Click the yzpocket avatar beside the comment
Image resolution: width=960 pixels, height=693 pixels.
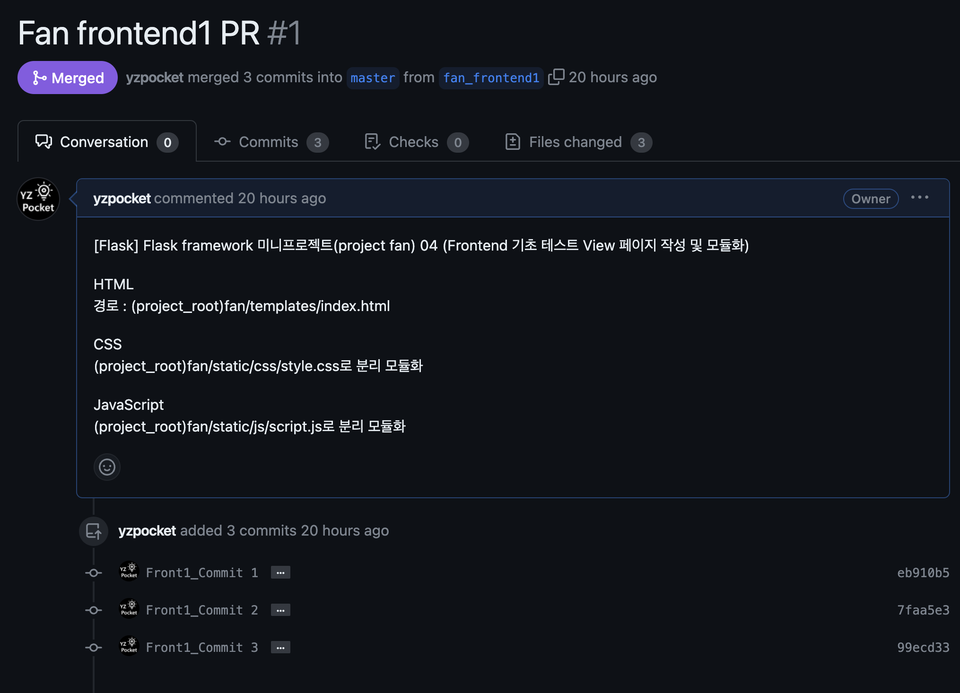pyautogui.click(x=38, y=199)
